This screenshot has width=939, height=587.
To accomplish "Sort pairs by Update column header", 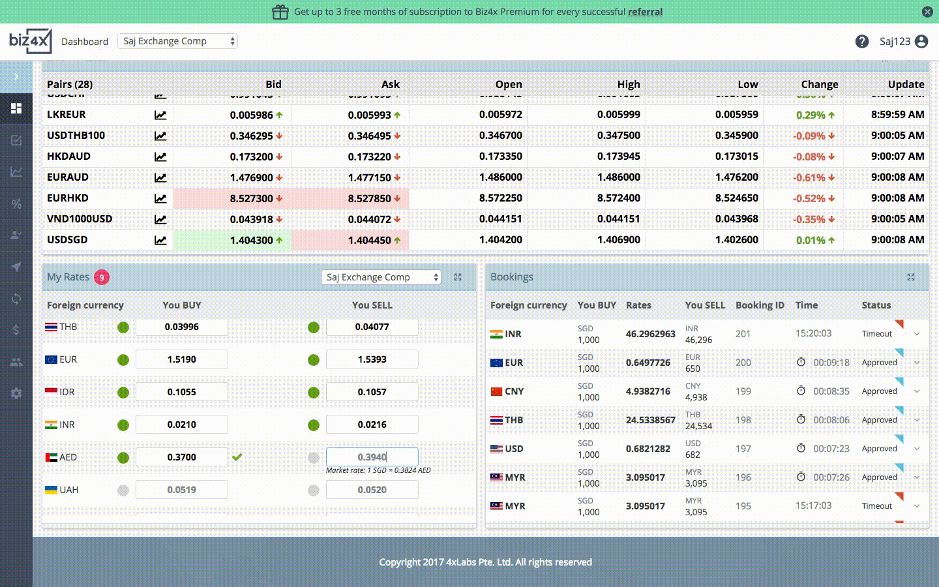I will pos(906,84).
